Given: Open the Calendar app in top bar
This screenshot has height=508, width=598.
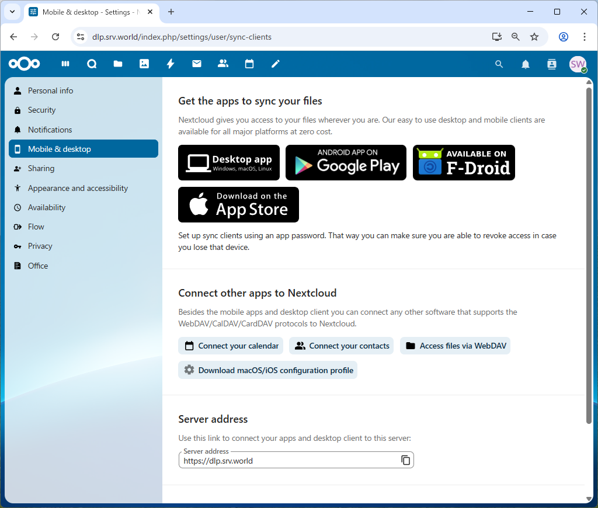Looking at the screenshot, I should 249,64.
